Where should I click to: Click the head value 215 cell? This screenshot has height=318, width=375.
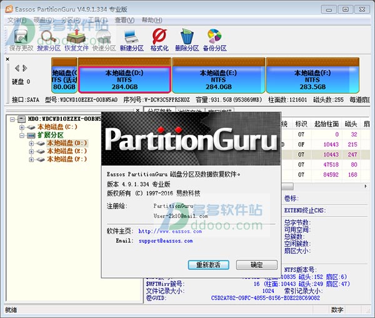pos(352,145)
